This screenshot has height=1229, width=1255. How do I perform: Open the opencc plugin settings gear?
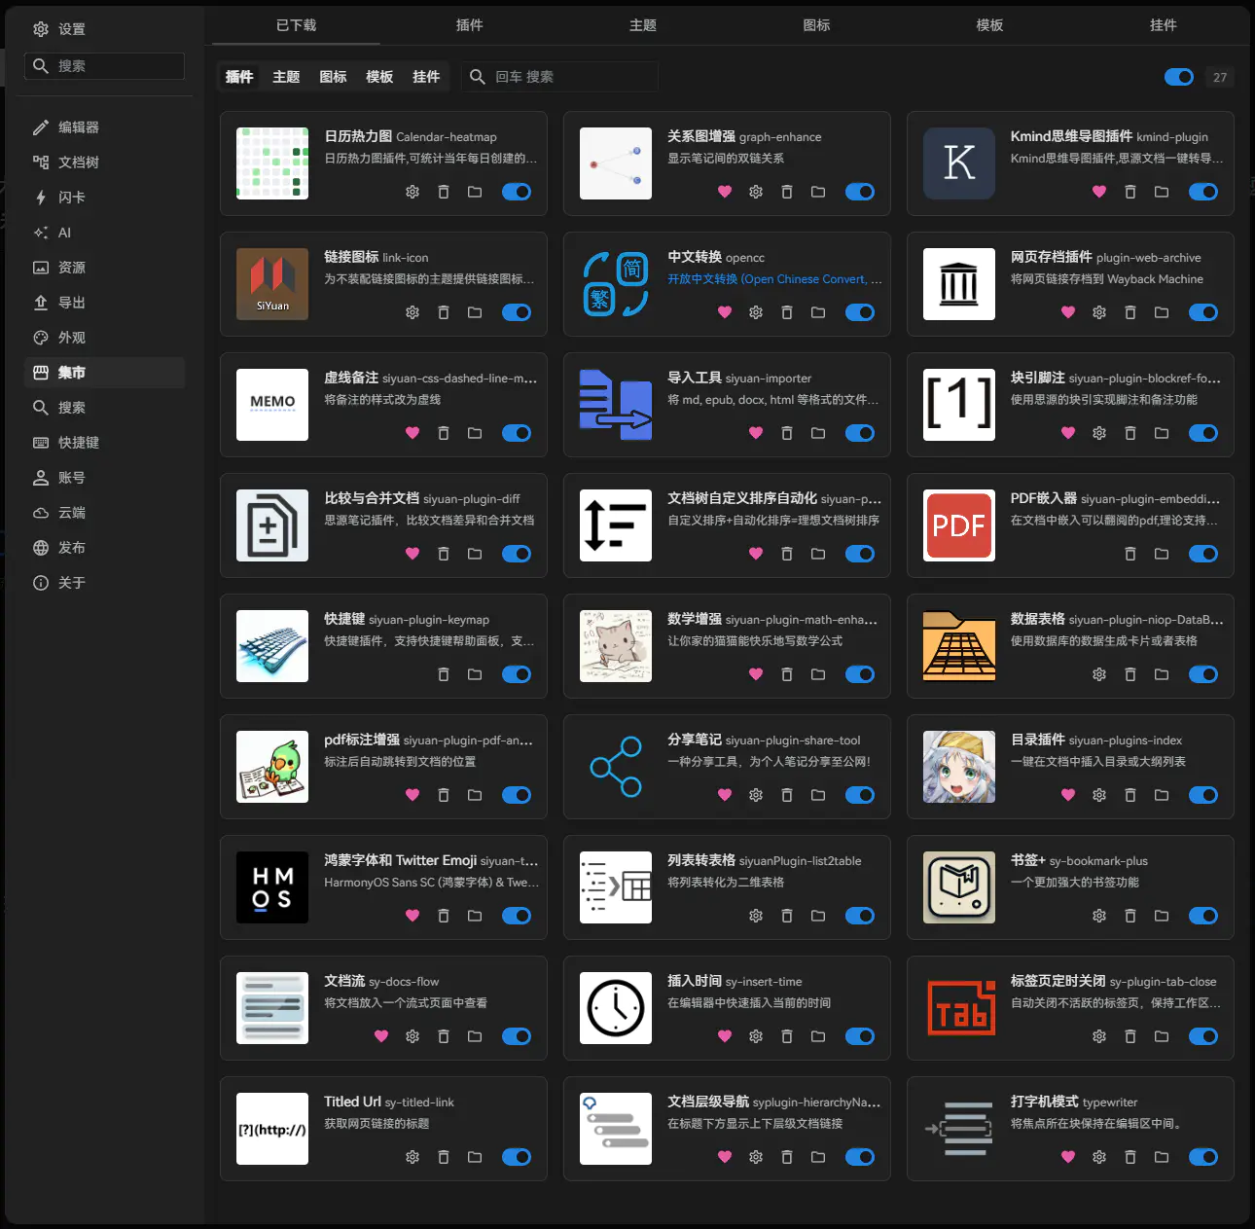point(756,312)
